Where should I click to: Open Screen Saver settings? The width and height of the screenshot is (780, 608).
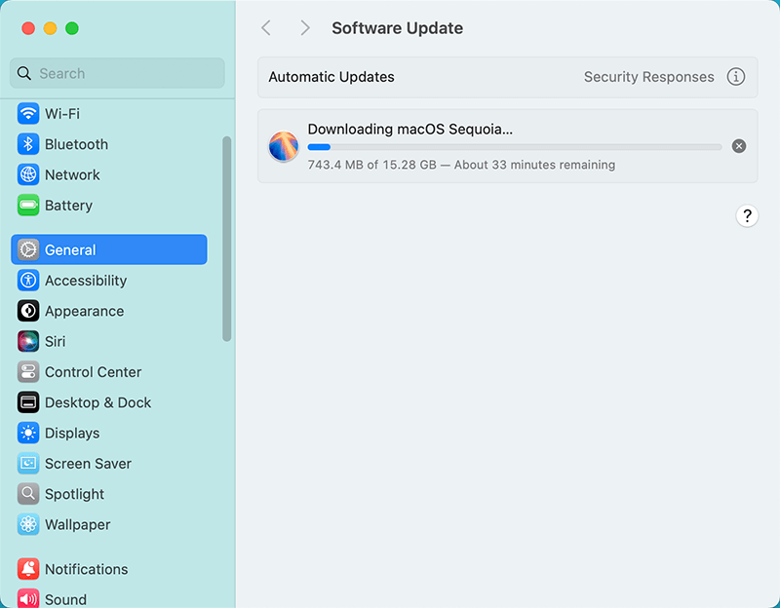click(x=27, y=463)
